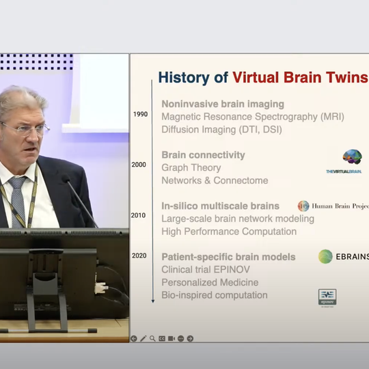Click the speaker video thumbnail
The image size is (369, 369).
64,198
